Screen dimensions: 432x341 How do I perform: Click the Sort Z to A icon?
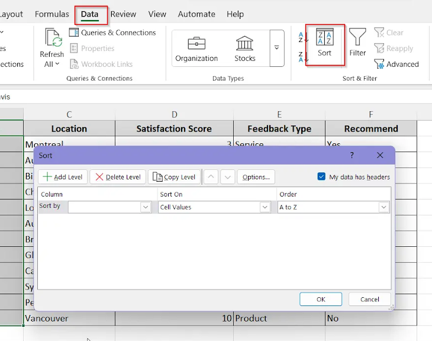[x=303, y=56]
